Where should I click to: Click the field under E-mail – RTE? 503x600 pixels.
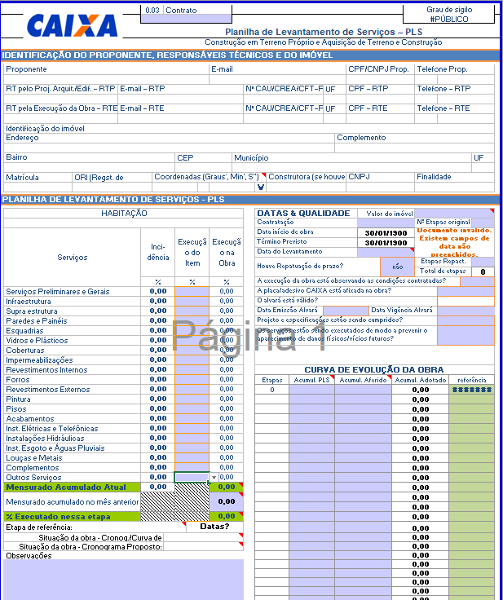coord(180,119)
